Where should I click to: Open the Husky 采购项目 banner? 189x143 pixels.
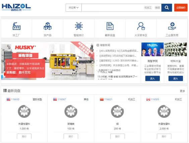48,61
